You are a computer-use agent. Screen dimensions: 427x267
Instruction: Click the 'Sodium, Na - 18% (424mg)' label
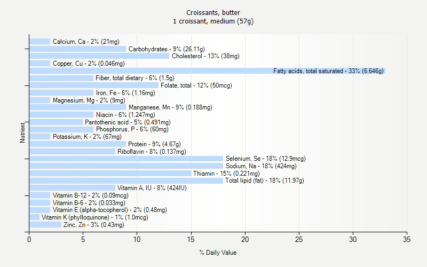(261, 166)
